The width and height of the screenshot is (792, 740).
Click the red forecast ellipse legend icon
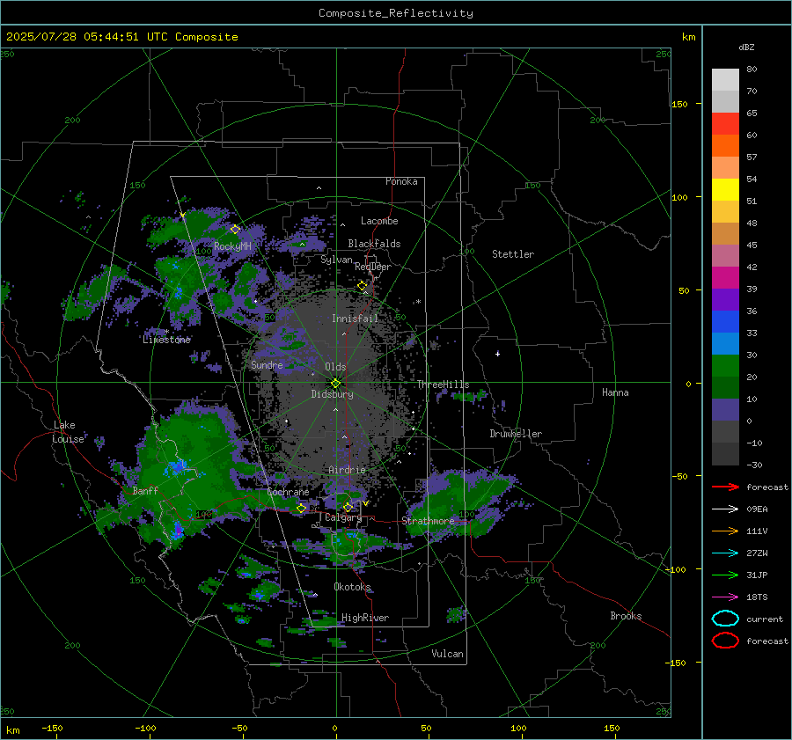[725, 641]
